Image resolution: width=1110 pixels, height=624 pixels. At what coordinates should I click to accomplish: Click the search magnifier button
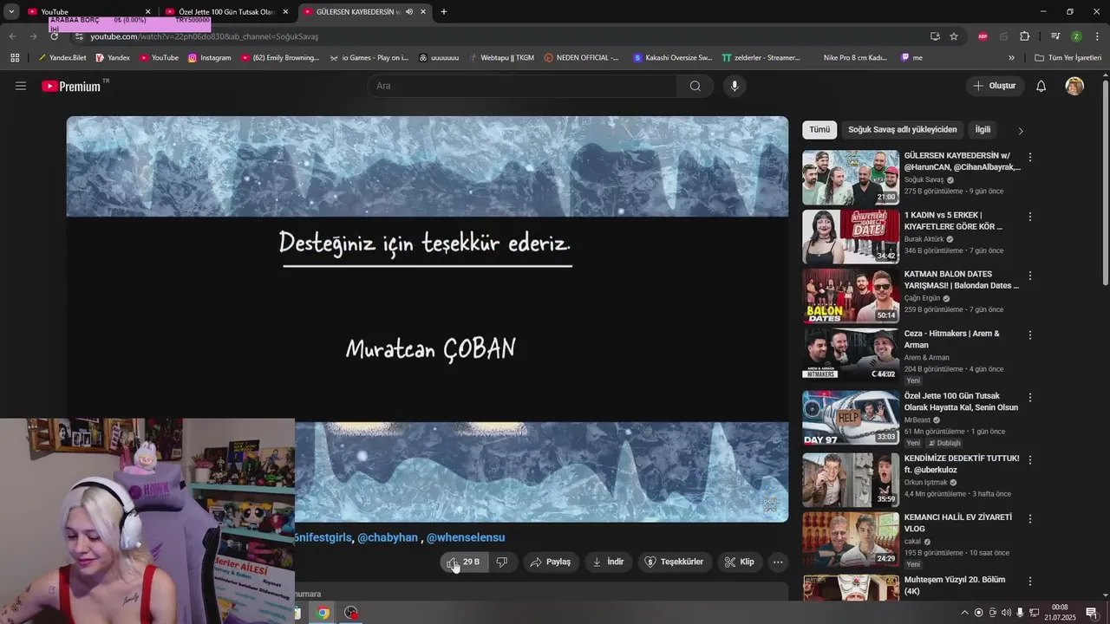695,86
